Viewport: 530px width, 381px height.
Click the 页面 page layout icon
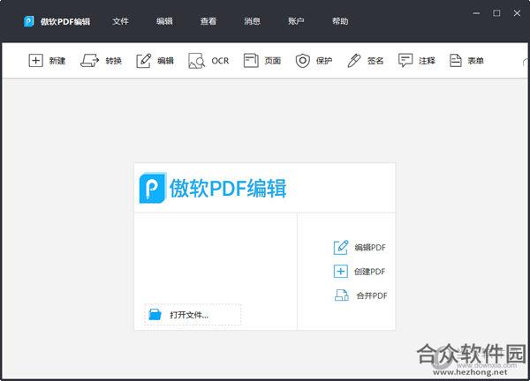pyautogui.click(x=251, y=61)
